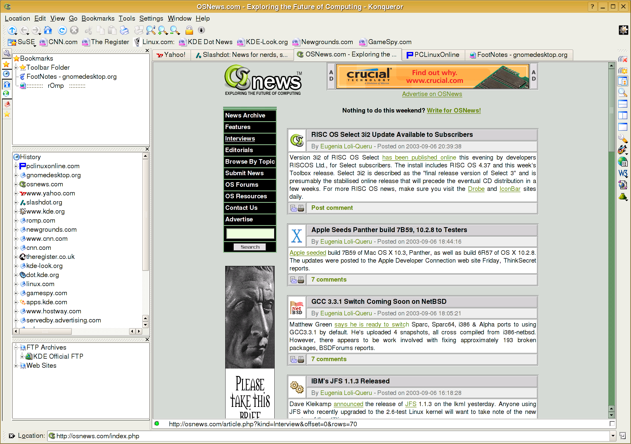
Task: Click the Advertise on OSNews link
Action: coord(432,94)
